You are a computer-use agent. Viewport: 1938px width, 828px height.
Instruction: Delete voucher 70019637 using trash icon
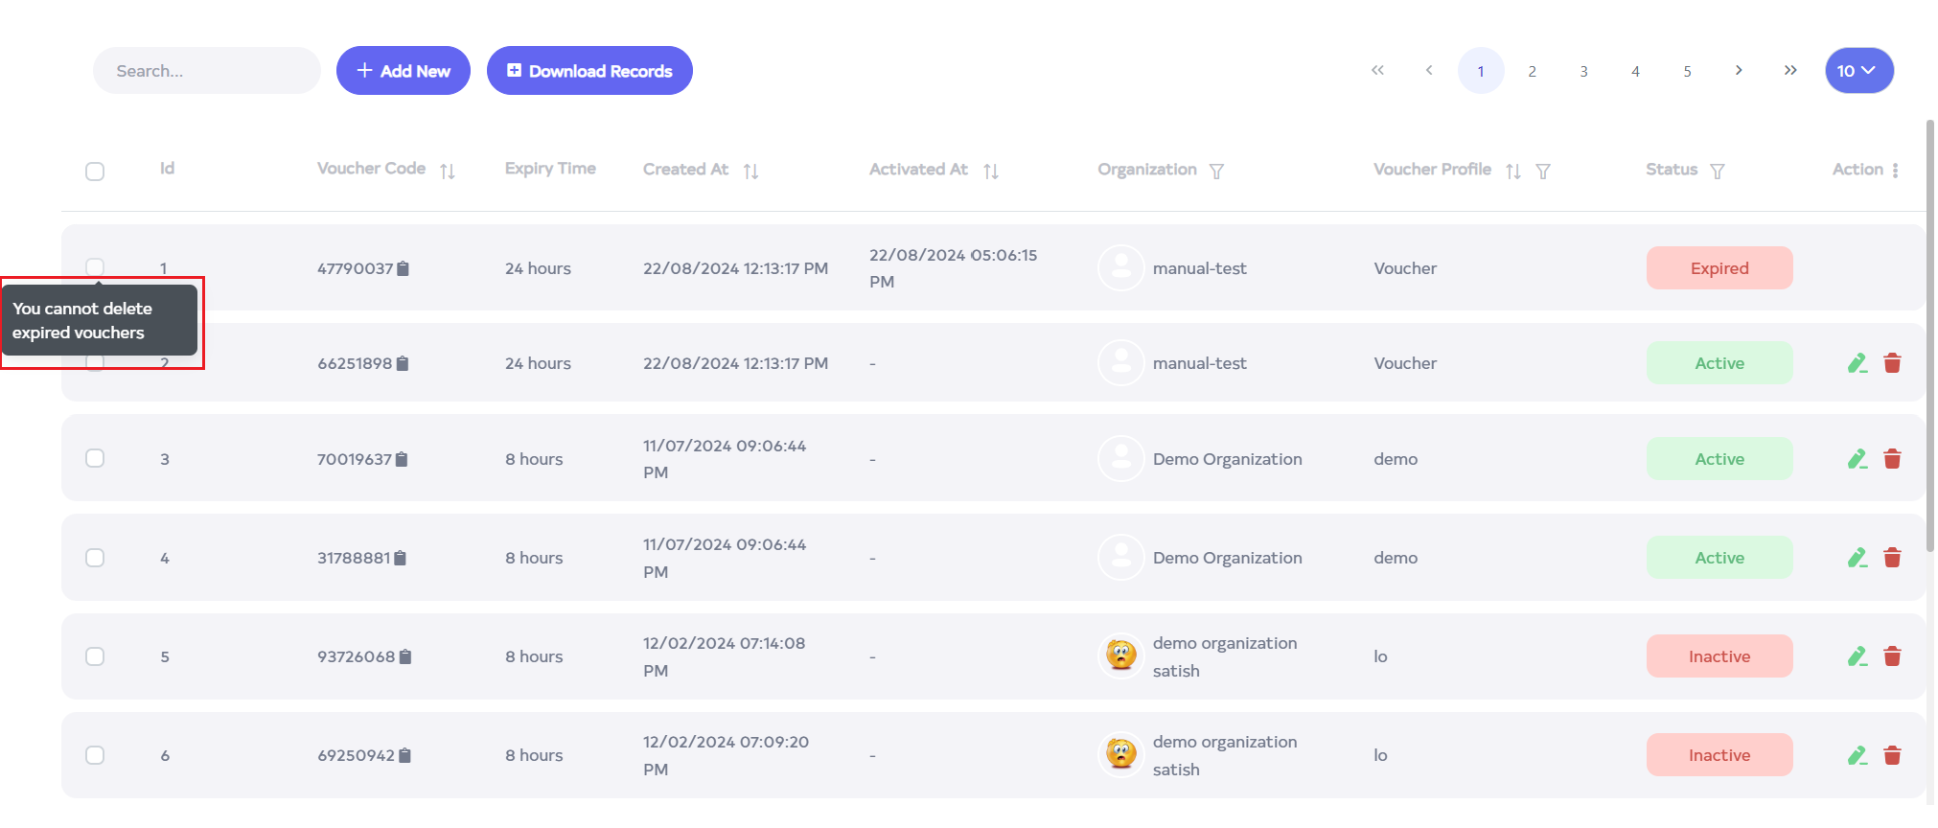tap(1892, 459)
